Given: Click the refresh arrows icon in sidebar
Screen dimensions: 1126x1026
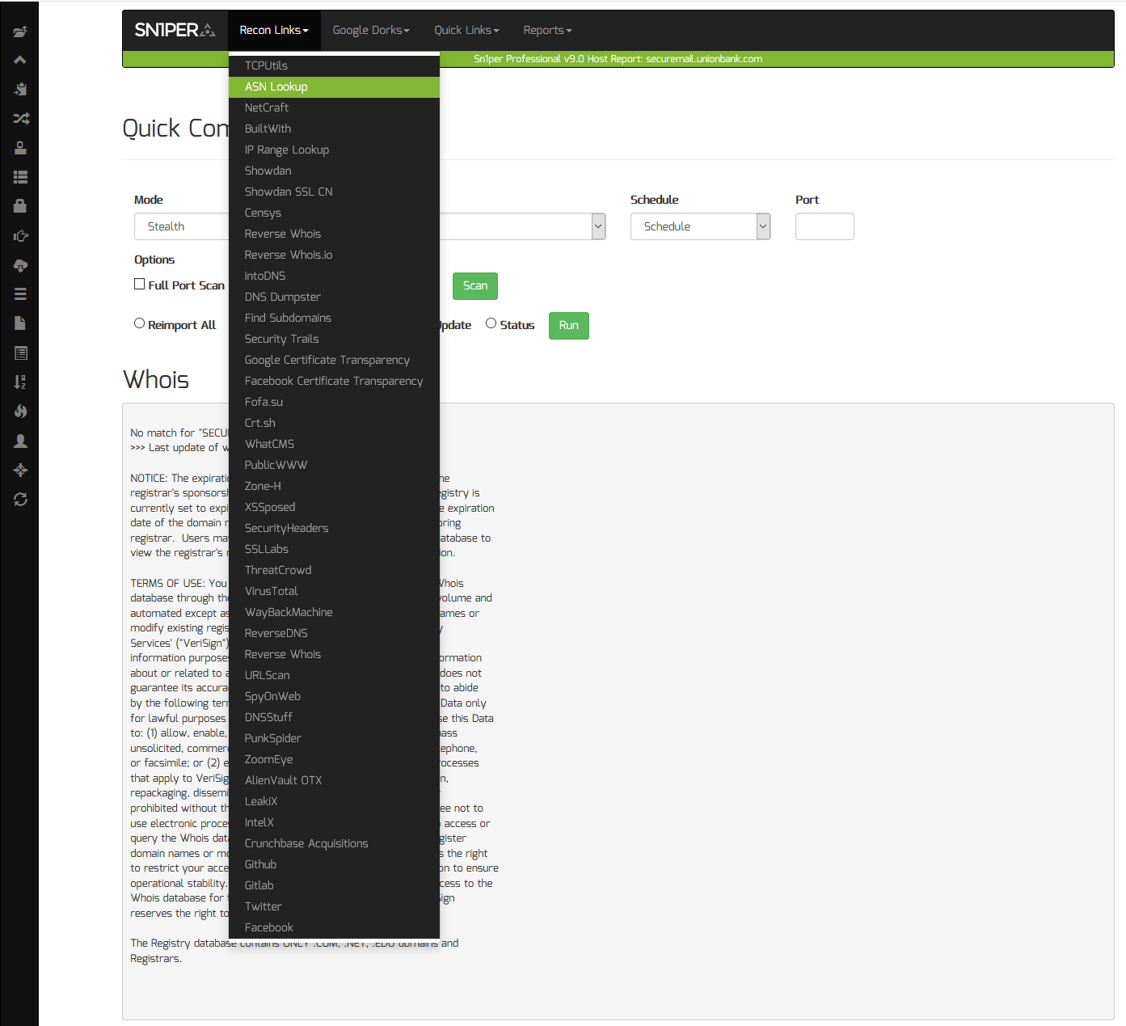Looking at the screenshot, I should click(x=20, y=500).
